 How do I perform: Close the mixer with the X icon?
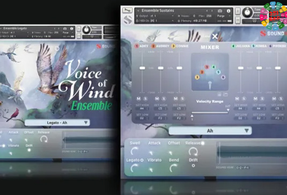click(x=215, y=37)
